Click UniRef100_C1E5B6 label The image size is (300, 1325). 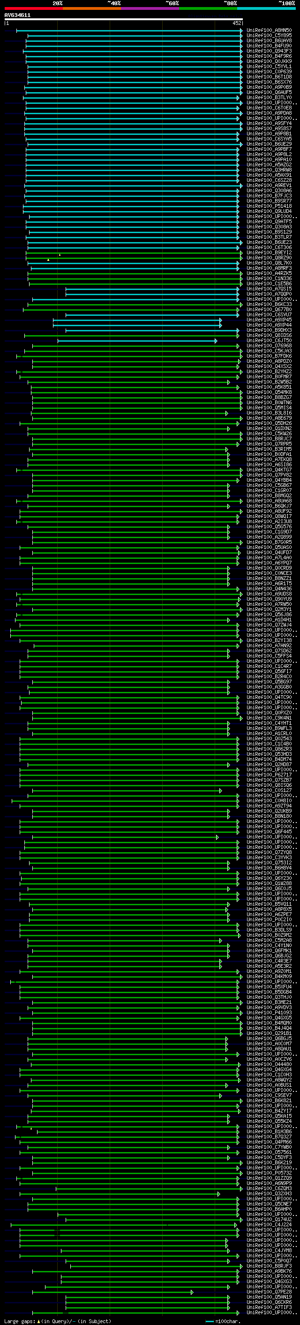coord(269,283)
